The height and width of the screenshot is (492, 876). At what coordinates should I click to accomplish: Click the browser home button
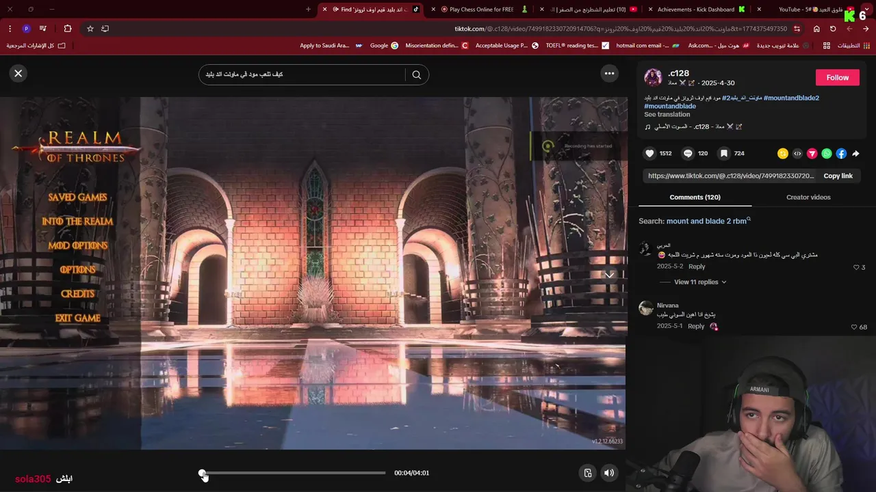pos(816,29)
